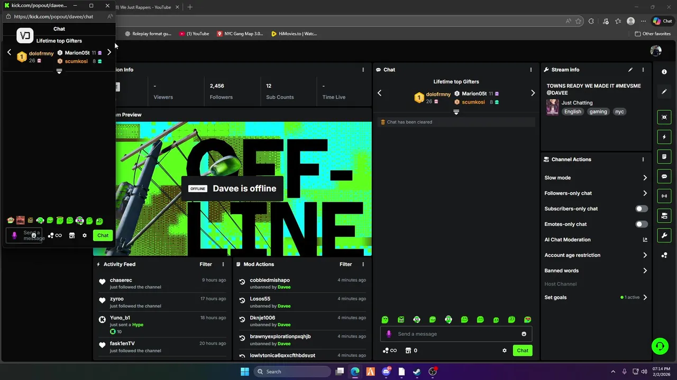
Task: Click the Send a message field in dashboard
Action: coord(456,334)
